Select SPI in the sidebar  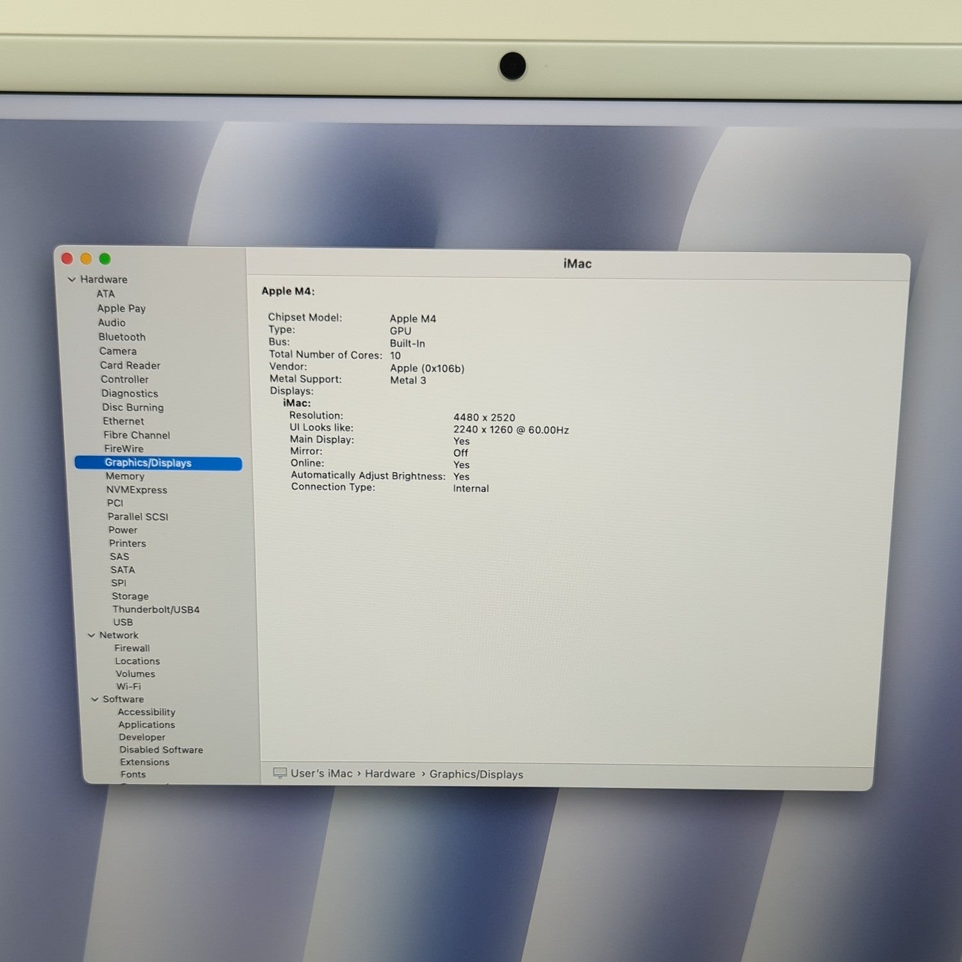point(119,583)
